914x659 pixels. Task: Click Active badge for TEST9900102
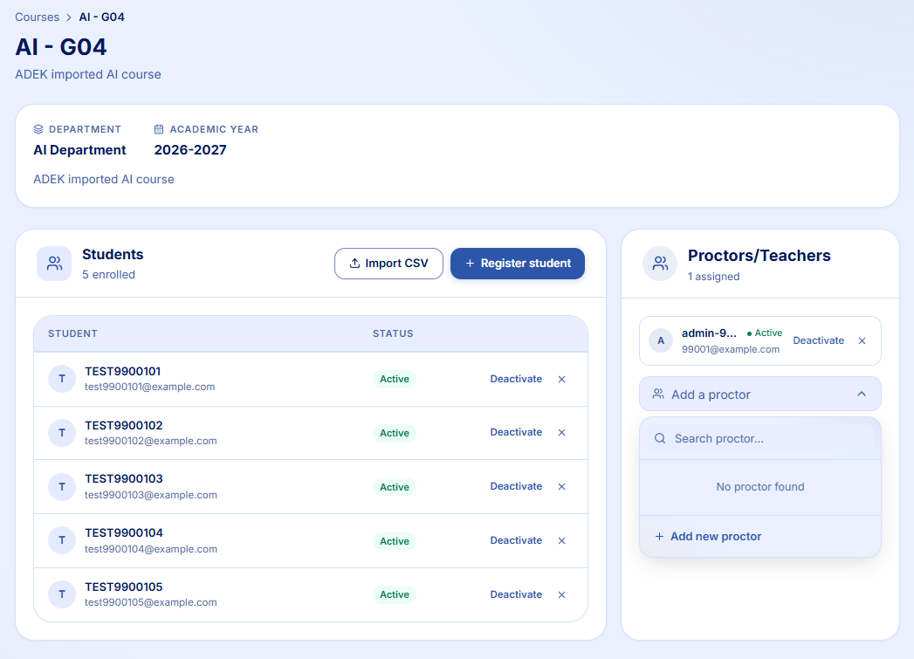tap(395, 433)
